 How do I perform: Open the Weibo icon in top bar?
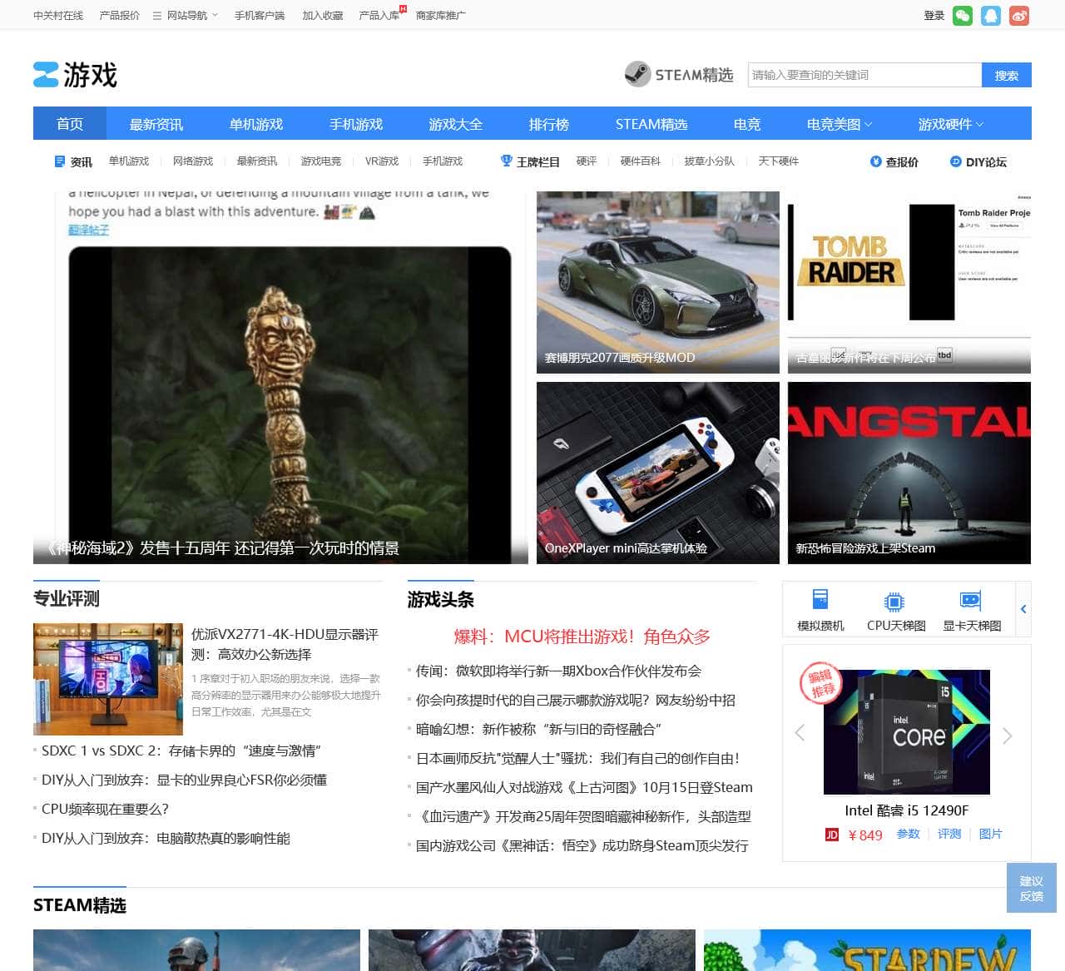coord(1019,16)
